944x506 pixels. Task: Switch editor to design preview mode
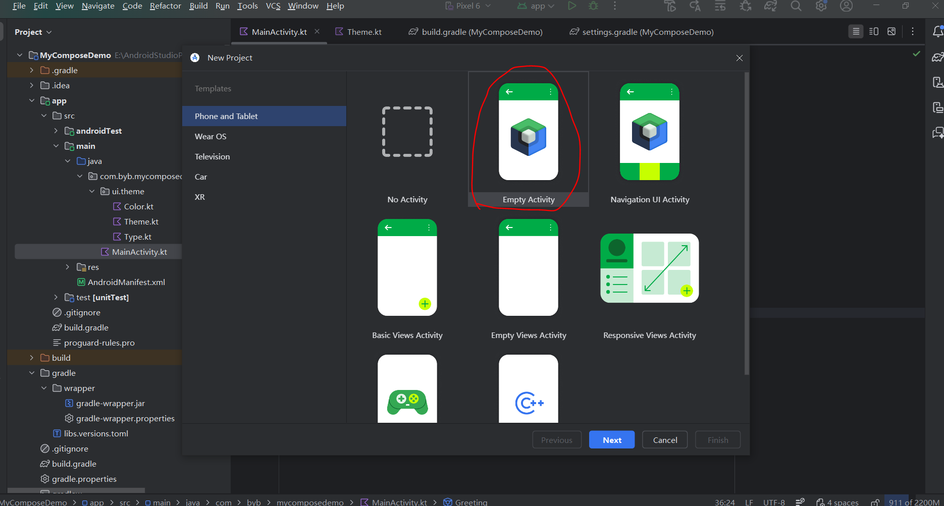891,32
